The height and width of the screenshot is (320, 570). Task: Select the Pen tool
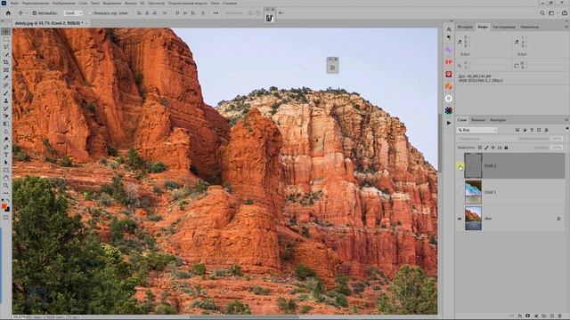6,147
